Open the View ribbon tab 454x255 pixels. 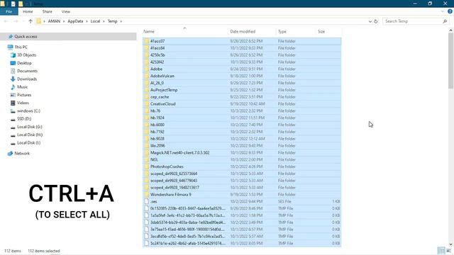[66, 11]
